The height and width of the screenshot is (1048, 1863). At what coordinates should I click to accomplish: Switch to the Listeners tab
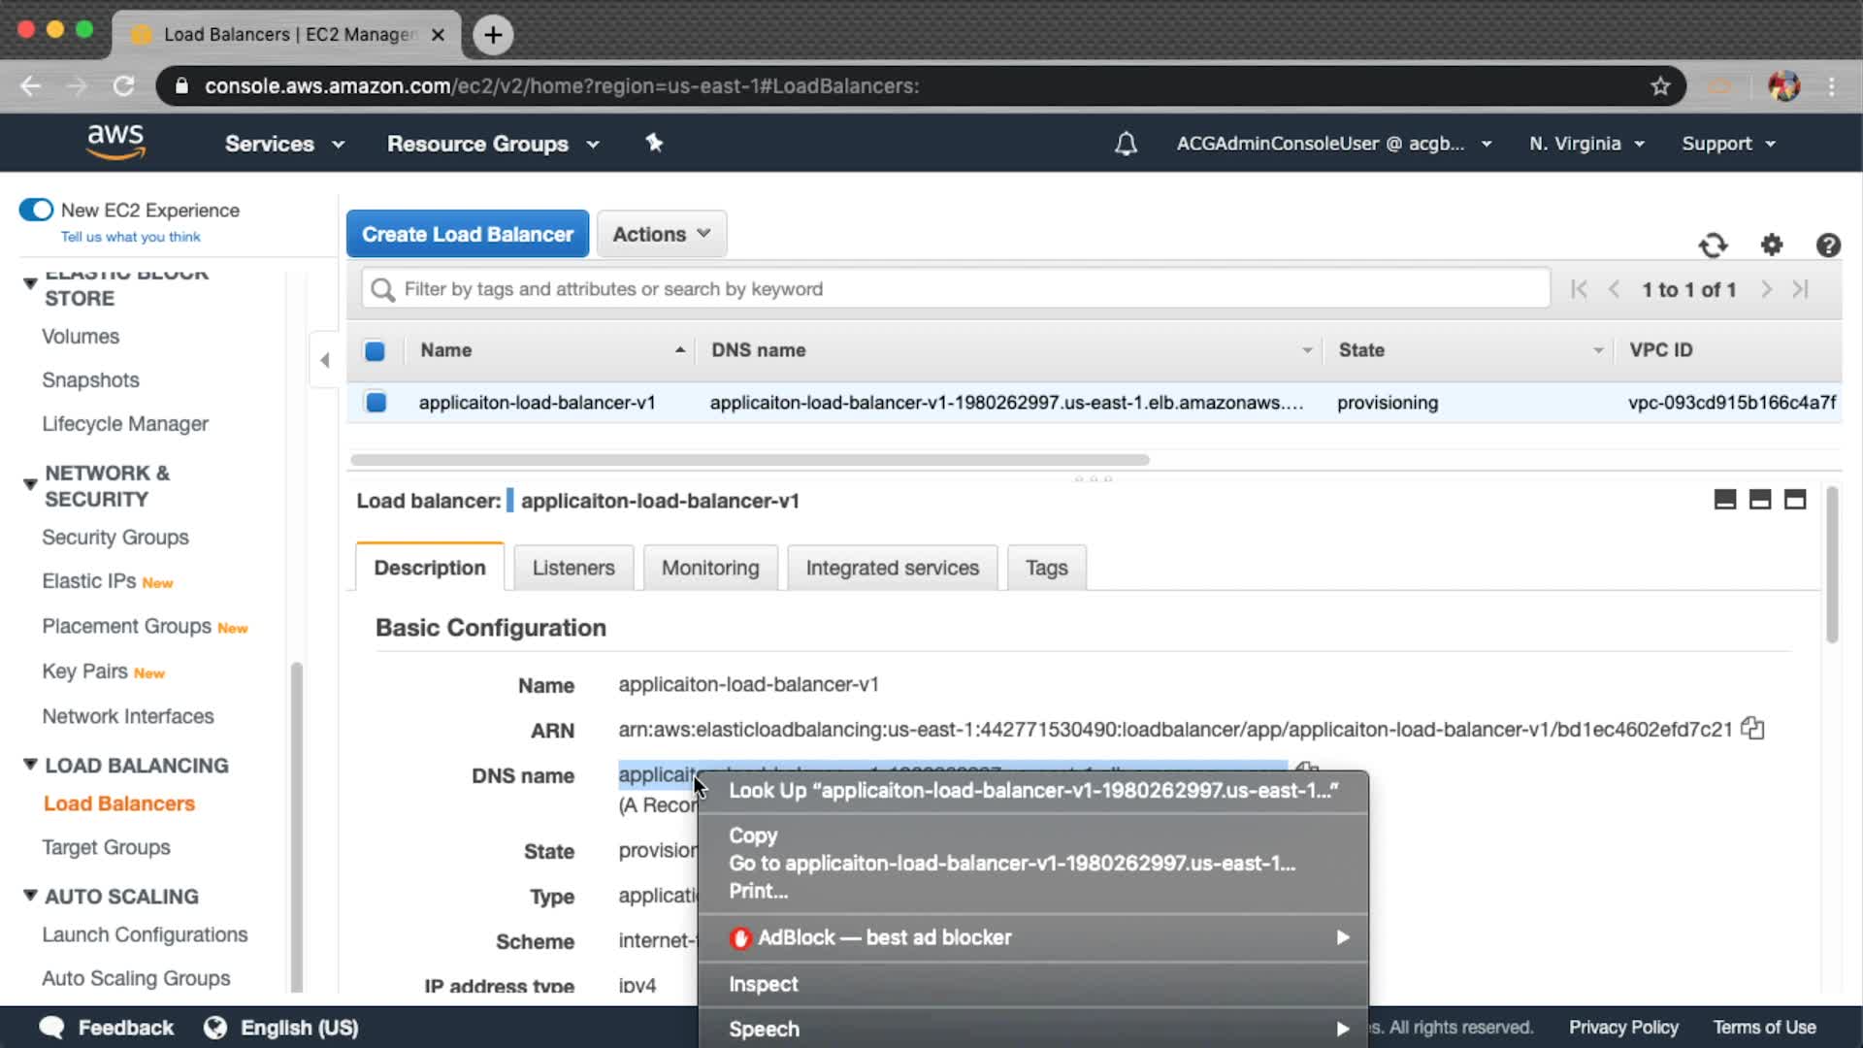tap(572, 568)
